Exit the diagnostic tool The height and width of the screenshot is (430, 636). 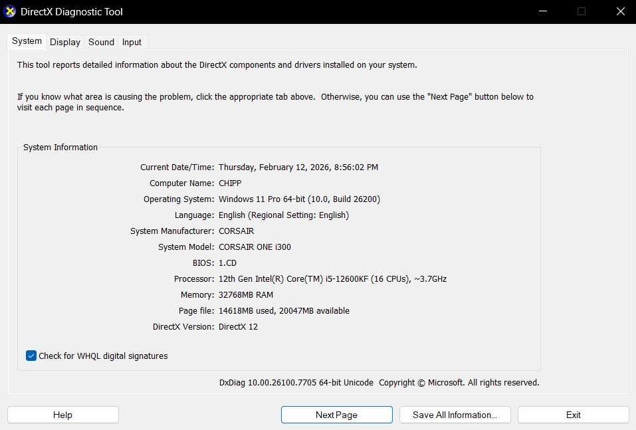[573, 415]
